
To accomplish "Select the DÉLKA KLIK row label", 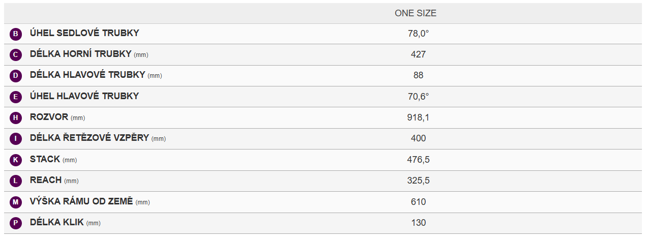I will point(57,222).
